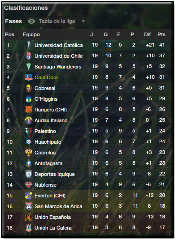
Task: Click the O'Higgins club crest
Action: tap(29, 99)
